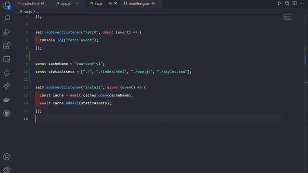Open More Actions ellipsis menu

(302, 3)
